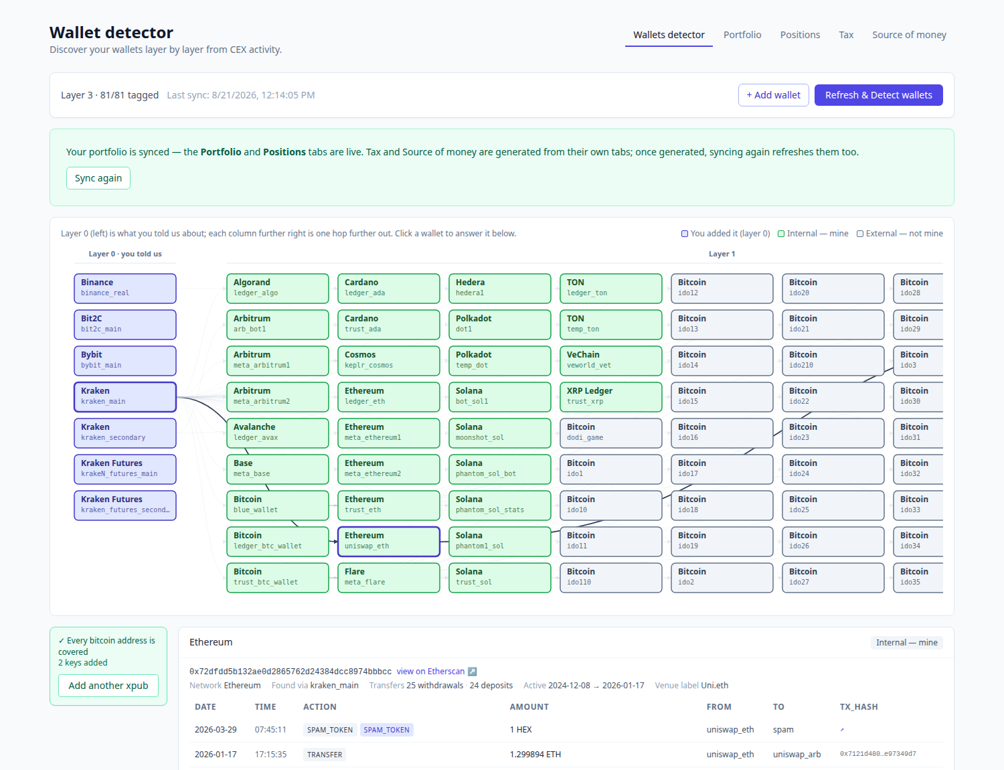
Task: Select the Cosmos keplr_cosmos wallet
Action: click(389, 361)
